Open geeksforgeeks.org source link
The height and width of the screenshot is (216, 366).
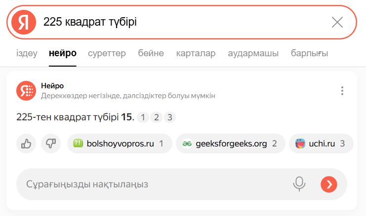[230, 144]
